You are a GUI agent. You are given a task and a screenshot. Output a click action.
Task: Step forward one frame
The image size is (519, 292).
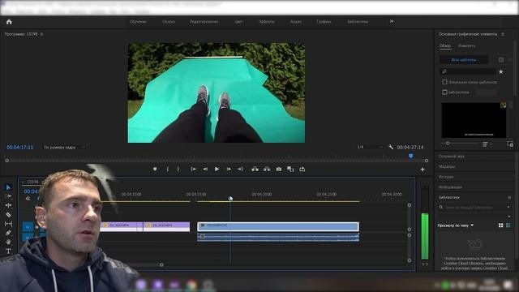tap(229, 170)
